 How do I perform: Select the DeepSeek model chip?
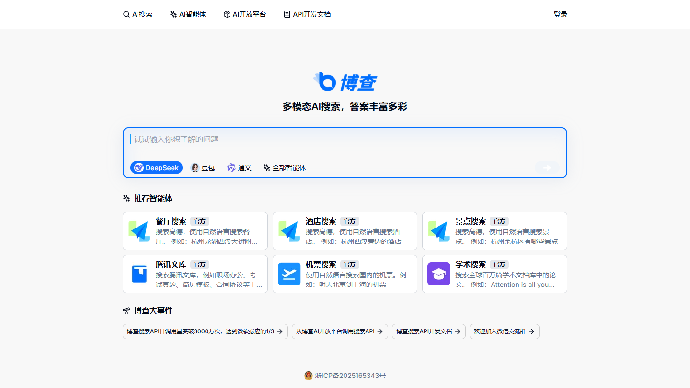[x=156, y=168]
